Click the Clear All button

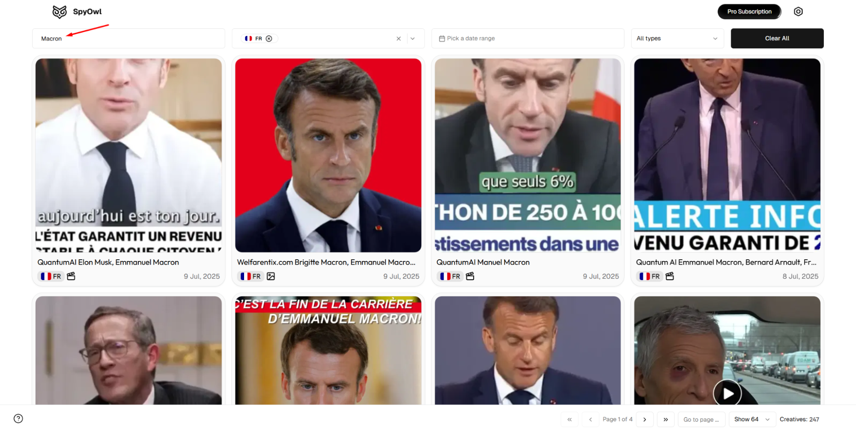coord(777,38)
